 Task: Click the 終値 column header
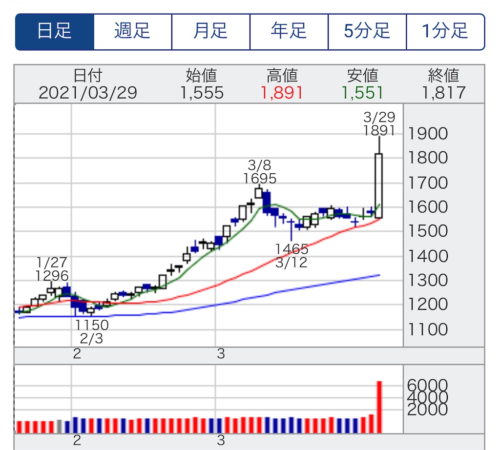[443, 76]
